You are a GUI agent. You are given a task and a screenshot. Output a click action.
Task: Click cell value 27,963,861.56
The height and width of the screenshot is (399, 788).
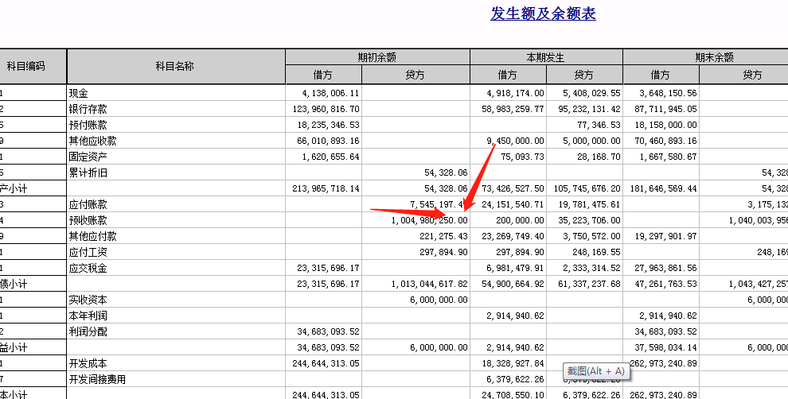point(666,268)
